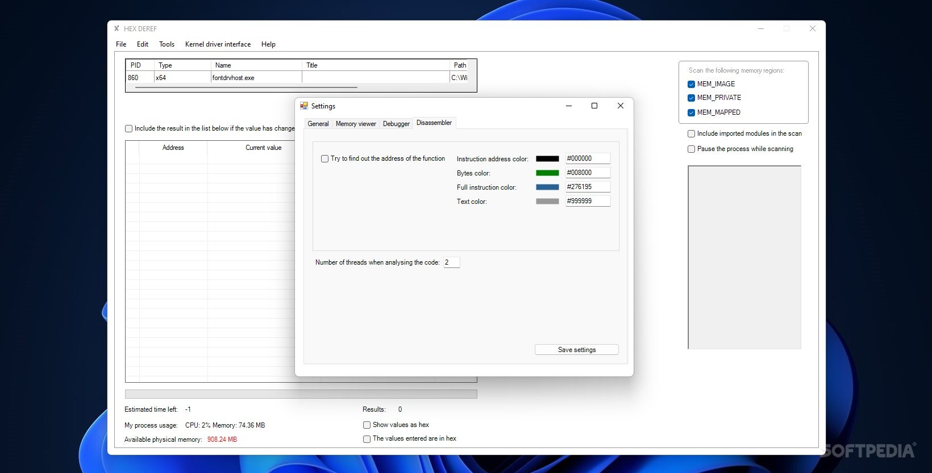Click the scan progress bar
Viewport: 932px width, 473px height.
(301, 394)
